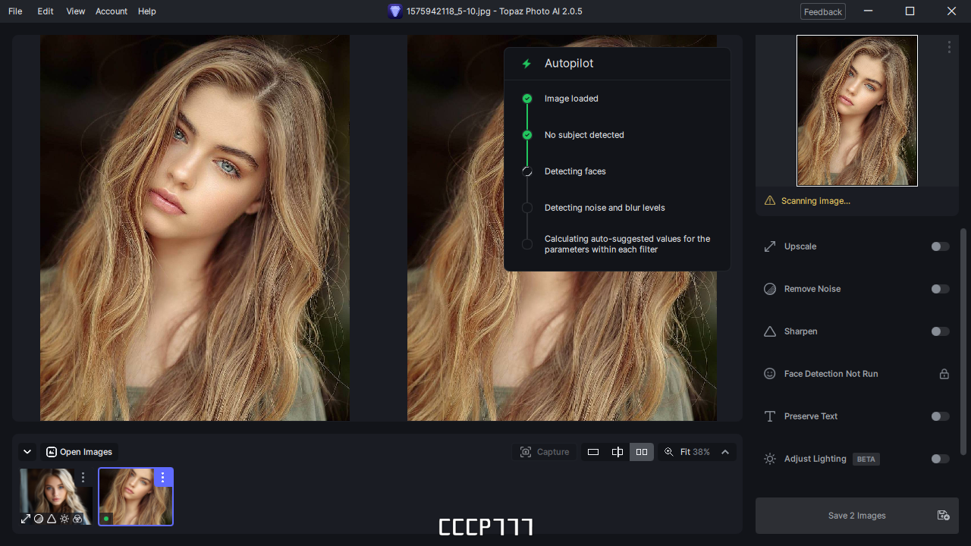
Task: Open the Account menu
Action: click(112, 11)
